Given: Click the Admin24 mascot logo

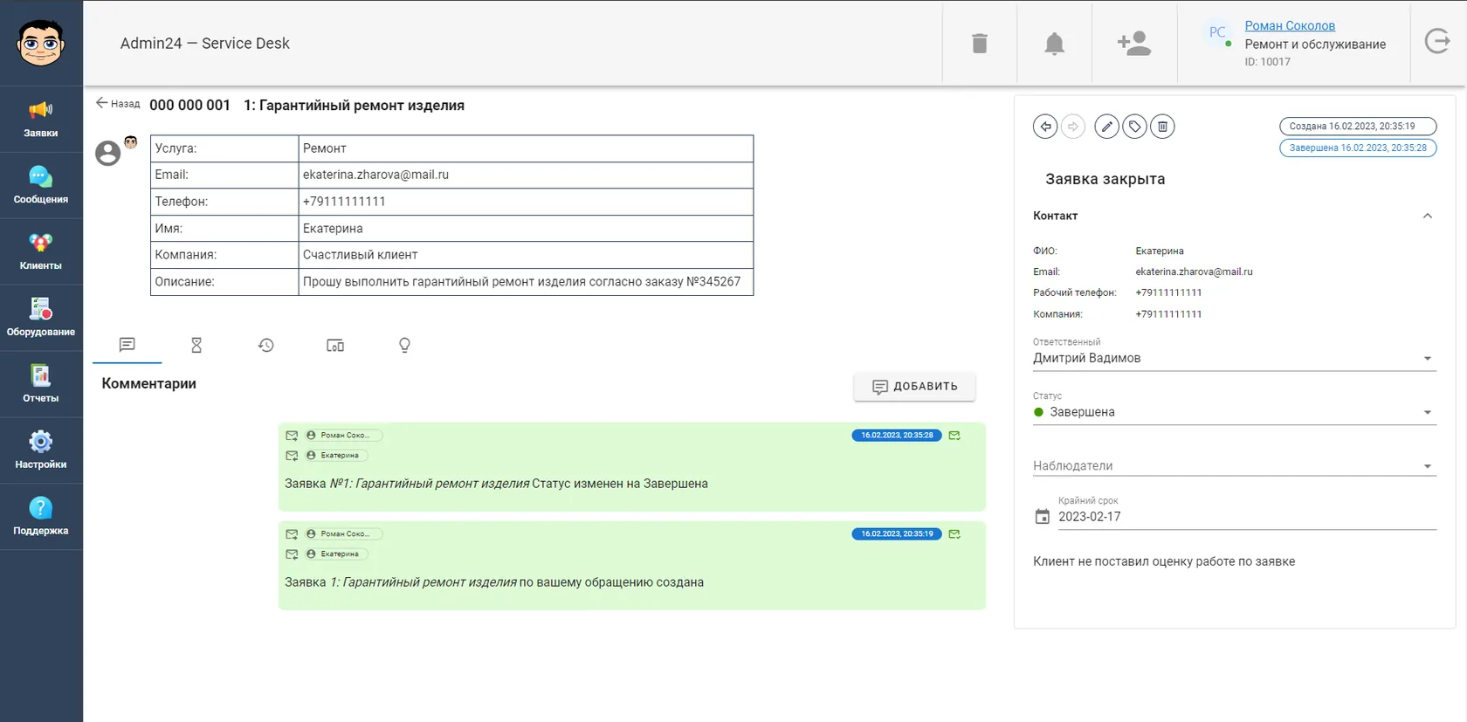Looking at the screenshot, I should pyautogui.click(x=41, y=43).
